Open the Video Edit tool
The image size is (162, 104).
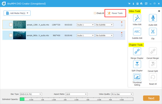tap(137, 18)
